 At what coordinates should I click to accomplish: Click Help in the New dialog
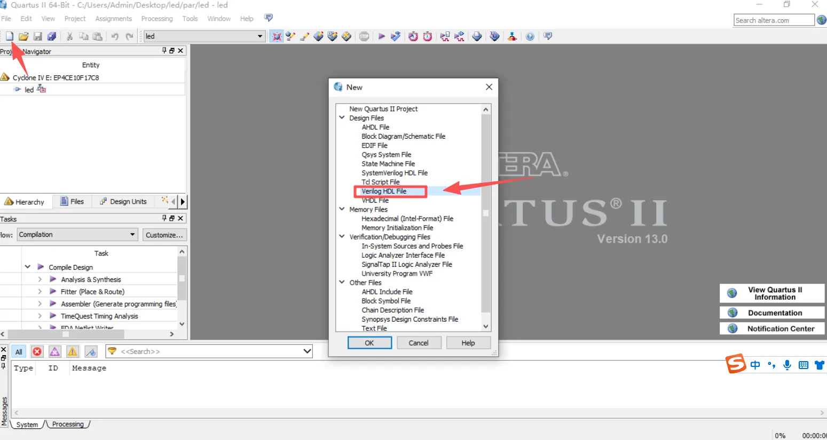468,343
